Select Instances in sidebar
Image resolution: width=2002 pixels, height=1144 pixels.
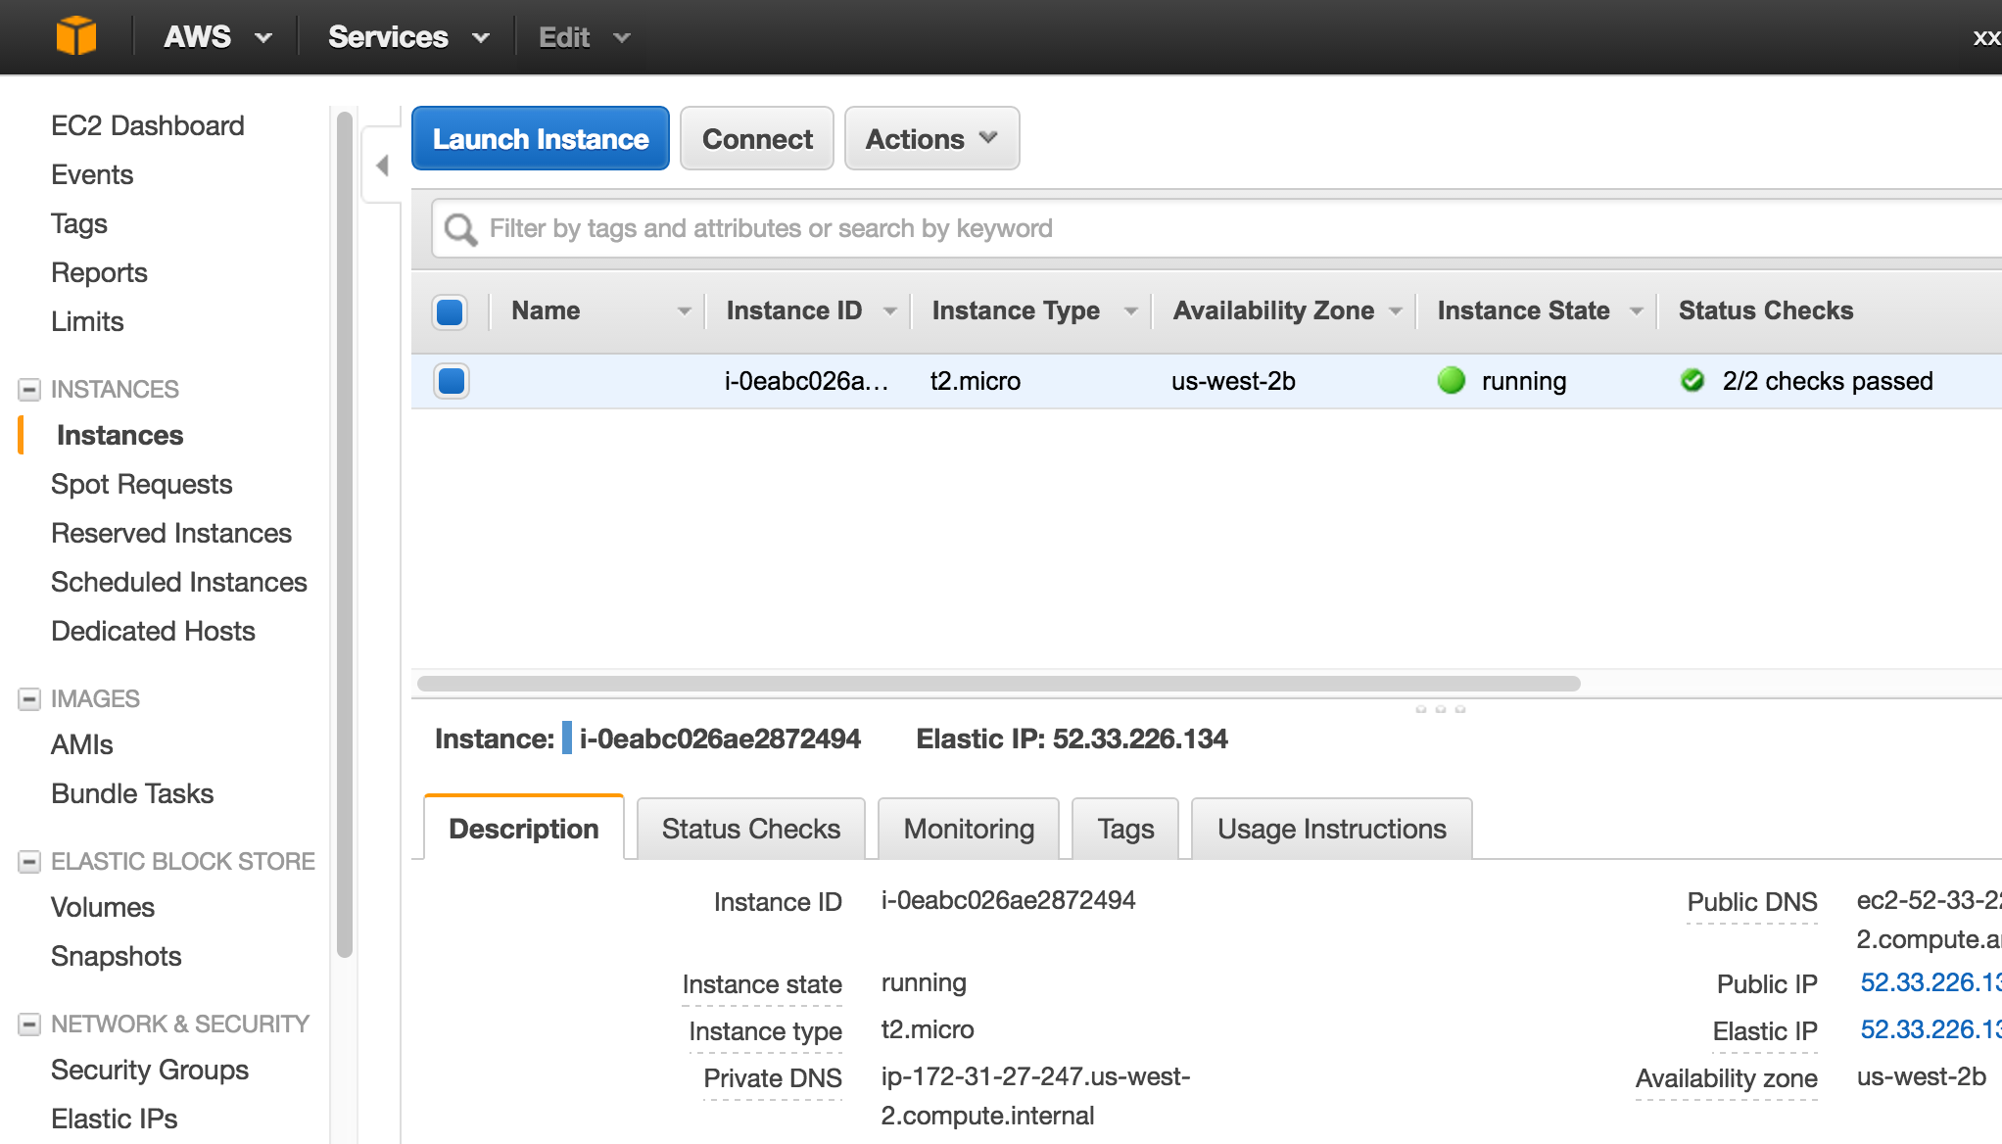coord(120,435)
